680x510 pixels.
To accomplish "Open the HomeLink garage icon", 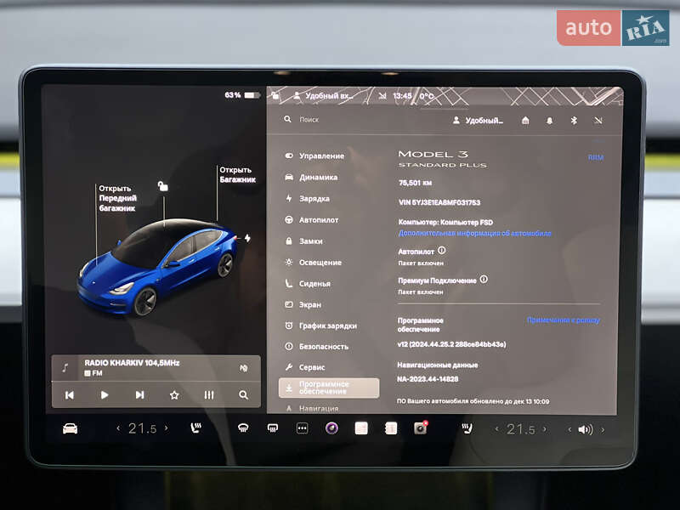I will point(525,121).
